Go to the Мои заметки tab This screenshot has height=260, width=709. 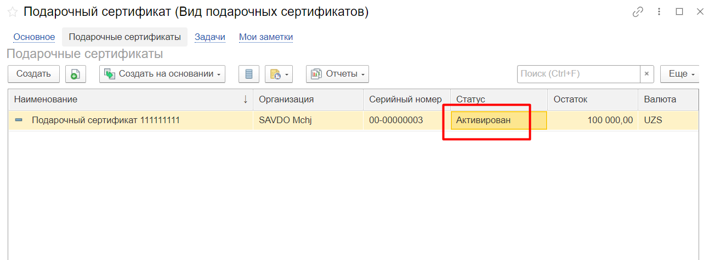tap(265, 37)
